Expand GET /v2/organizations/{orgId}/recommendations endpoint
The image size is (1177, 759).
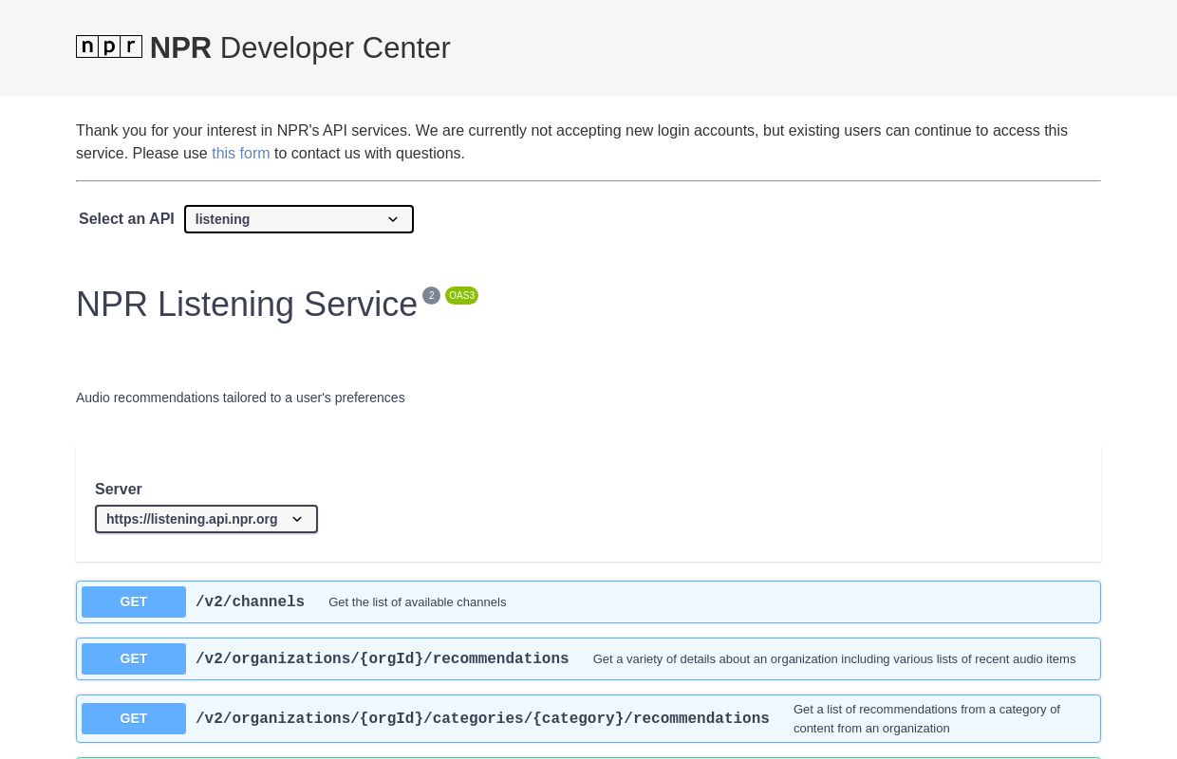[588, 658]
